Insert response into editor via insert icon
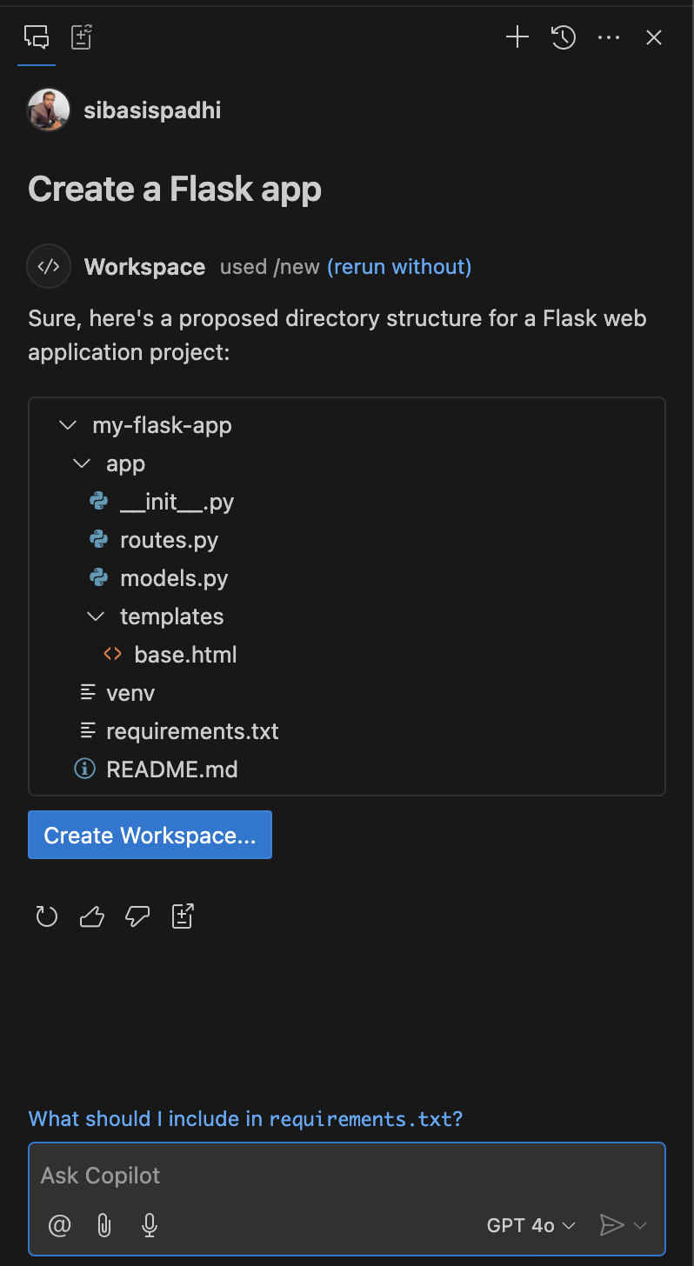694x1266 pixels. (x=182, y=916)
